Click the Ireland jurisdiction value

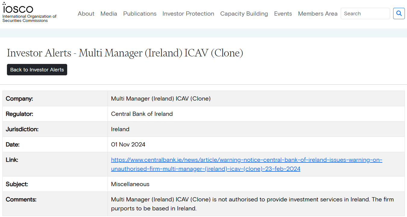click(120, 129)
